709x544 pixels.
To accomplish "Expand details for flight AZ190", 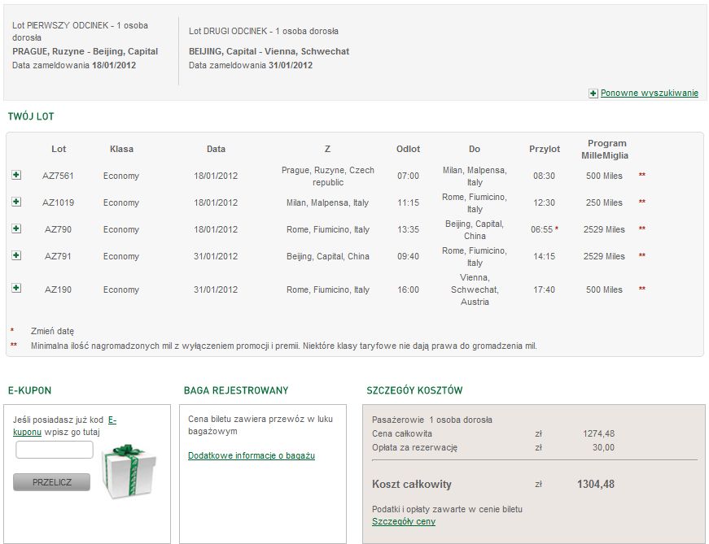I will pyautogui.click(x=16, y=288).
